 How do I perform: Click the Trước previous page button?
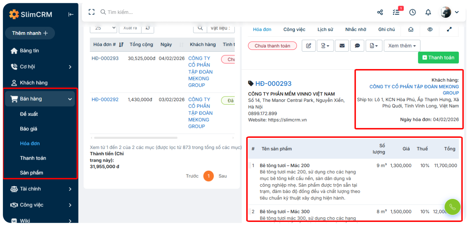point(192,176)
